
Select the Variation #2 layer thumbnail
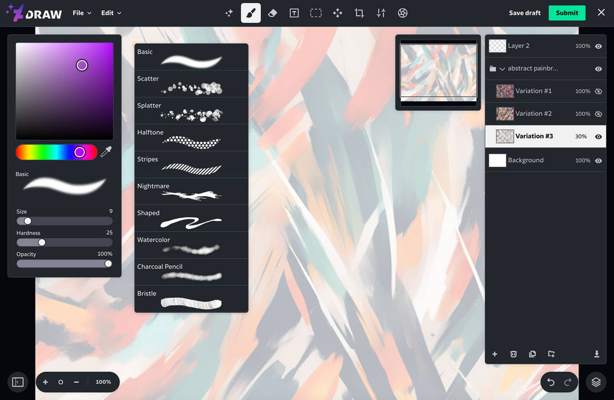[x=505, y=114]
